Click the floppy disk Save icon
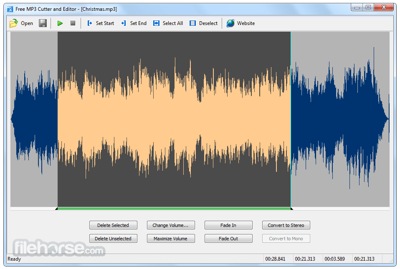The width and height of the screenshot is (400, 269). [x=43, y=23]
